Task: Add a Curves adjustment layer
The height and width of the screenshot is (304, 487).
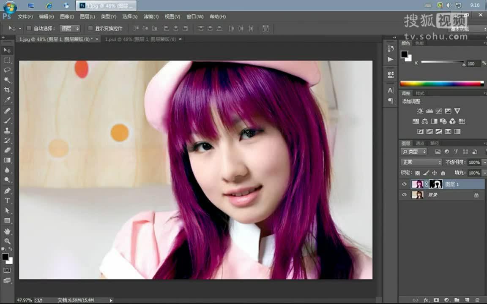Action: pyautogui.click(x=439, y=111)
